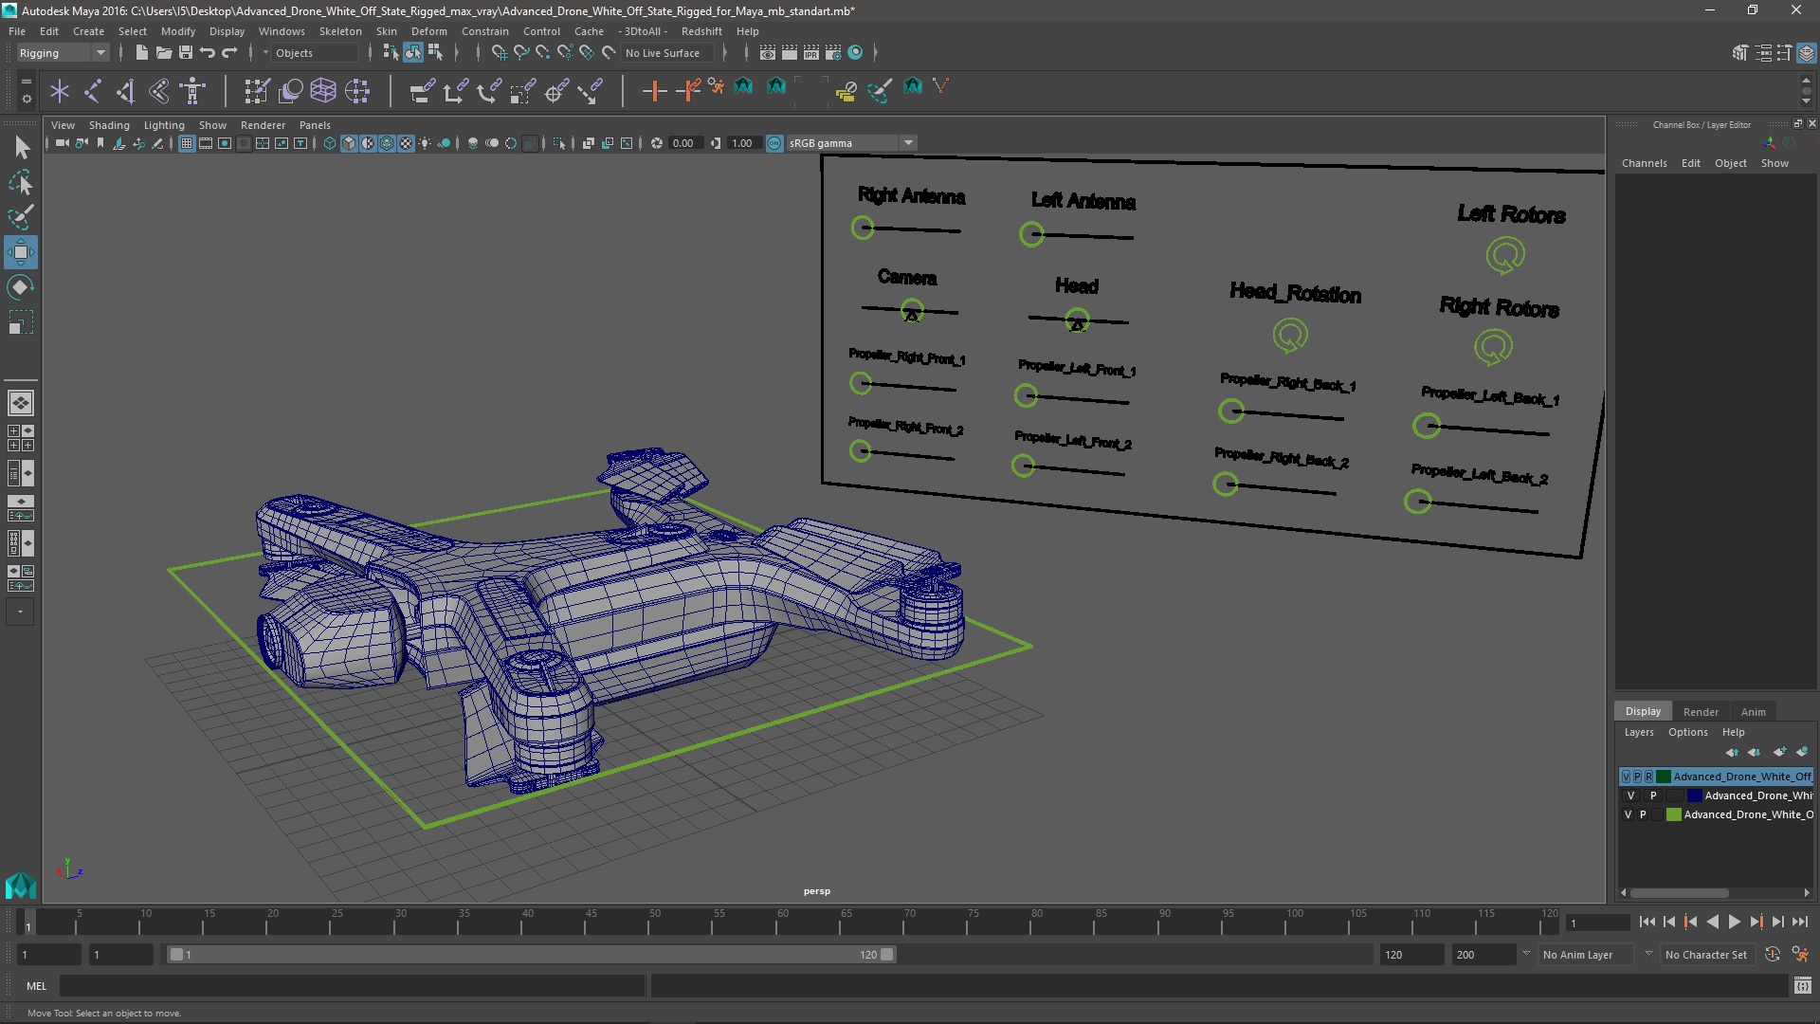1820x1024 pixels.
Task: Click the IPR render icon
Action: pos(811,53)
